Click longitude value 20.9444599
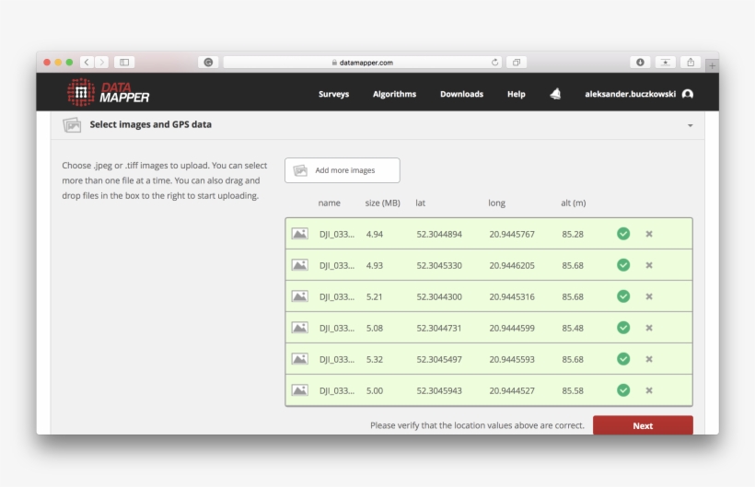Screen dimensions: 755x487 tap(512, 328)
